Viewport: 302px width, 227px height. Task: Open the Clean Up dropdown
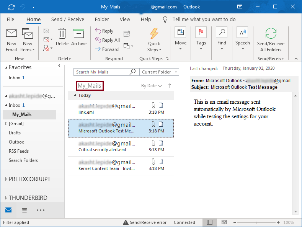pos(47,39)
